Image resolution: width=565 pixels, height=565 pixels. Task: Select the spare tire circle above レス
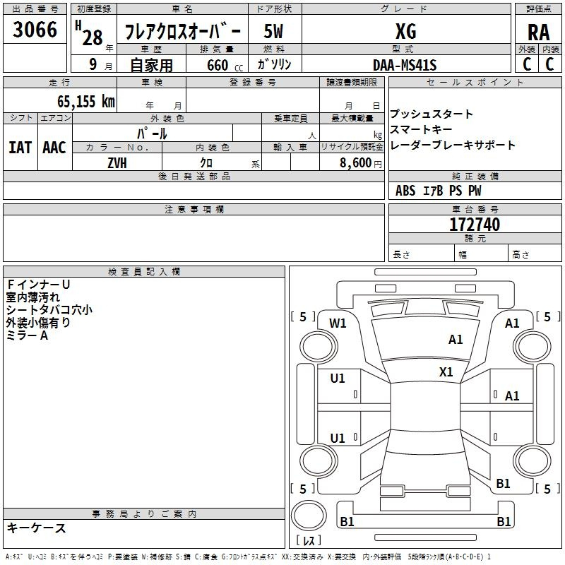click(309, 516)
